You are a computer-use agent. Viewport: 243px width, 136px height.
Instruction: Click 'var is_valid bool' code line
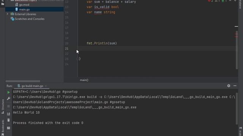pyautogui.click(x=103, y=7)
